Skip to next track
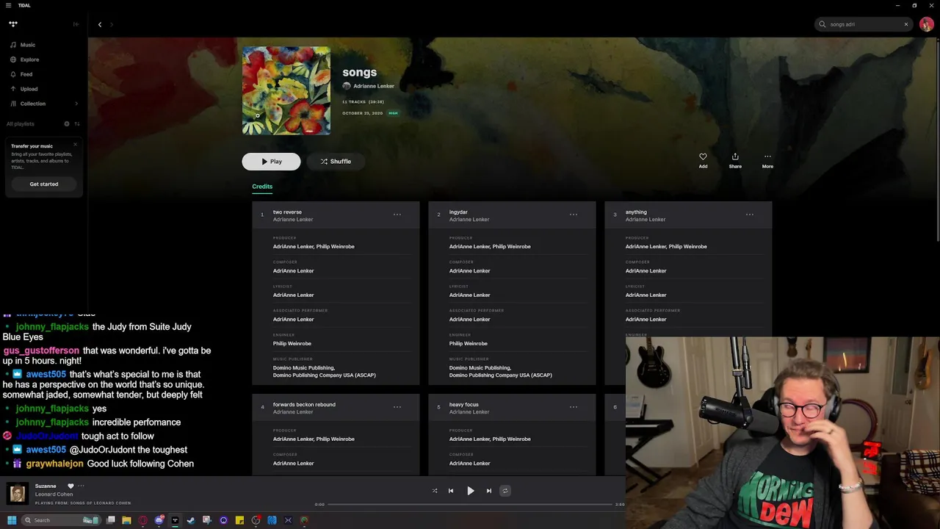The height and width of the screenshot is (529, 940). pos(489,491)
